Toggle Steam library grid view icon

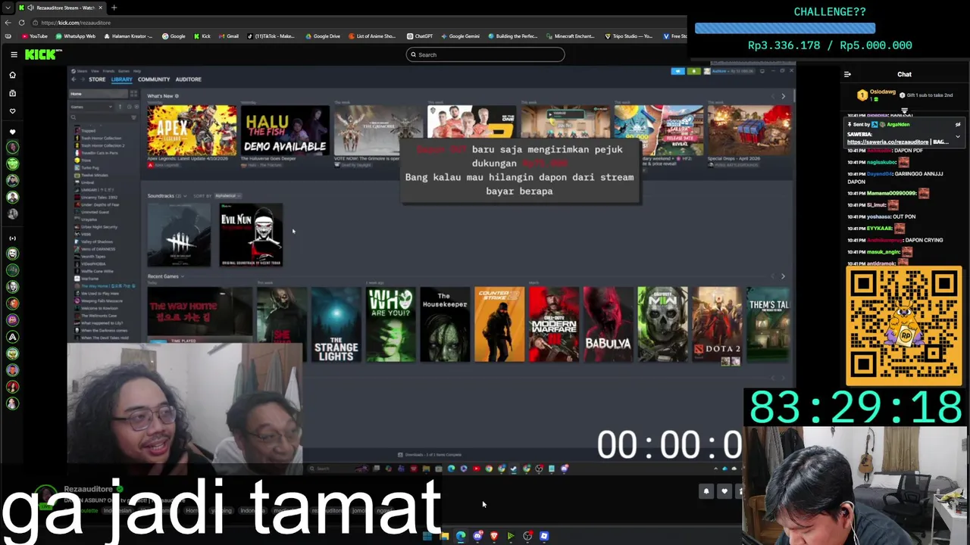click(134, 94)
